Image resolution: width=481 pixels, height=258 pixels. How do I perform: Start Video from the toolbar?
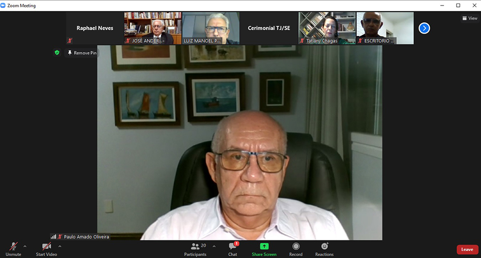pos(46,247)
